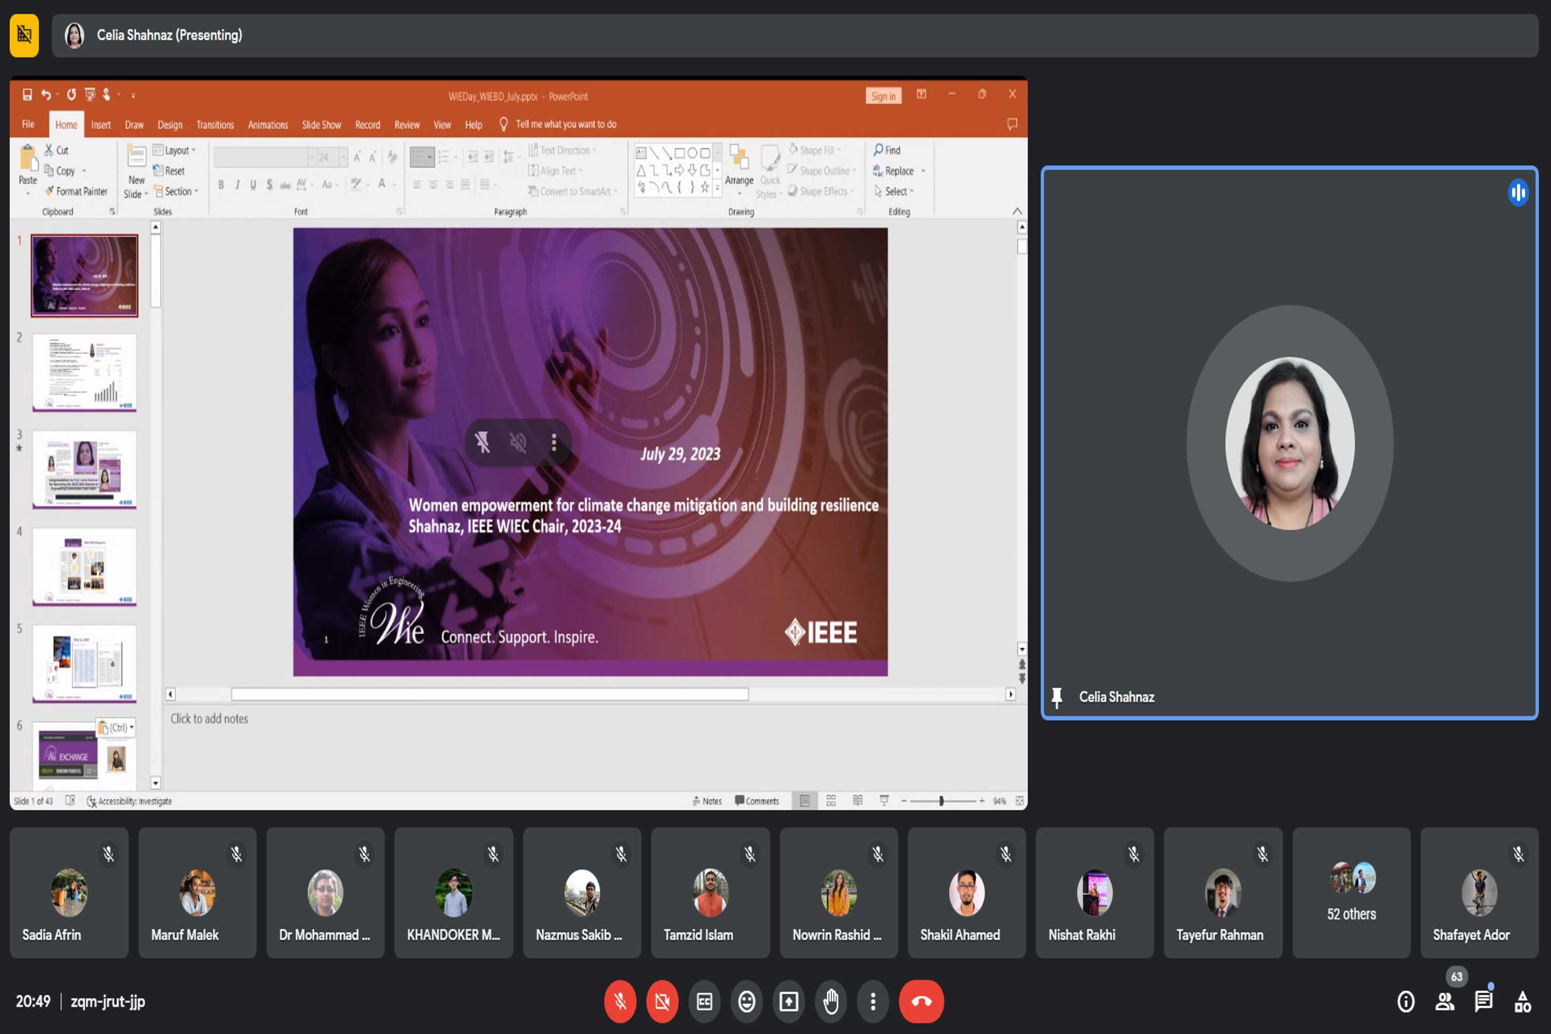Expand the Section dropdown in Slides group
The image size is (1551, 1034).
coord(177,191)
